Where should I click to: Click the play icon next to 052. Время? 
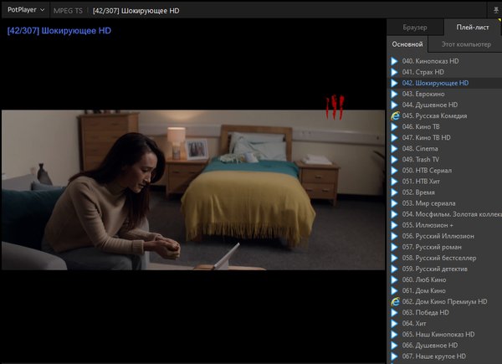[x=395, y=192]
